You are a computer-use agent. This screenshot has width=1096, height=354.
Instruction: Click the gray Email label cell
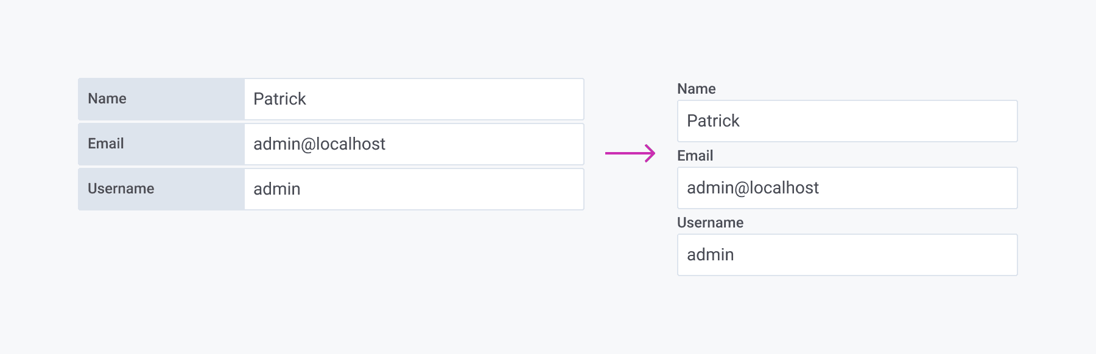(161, 144)
